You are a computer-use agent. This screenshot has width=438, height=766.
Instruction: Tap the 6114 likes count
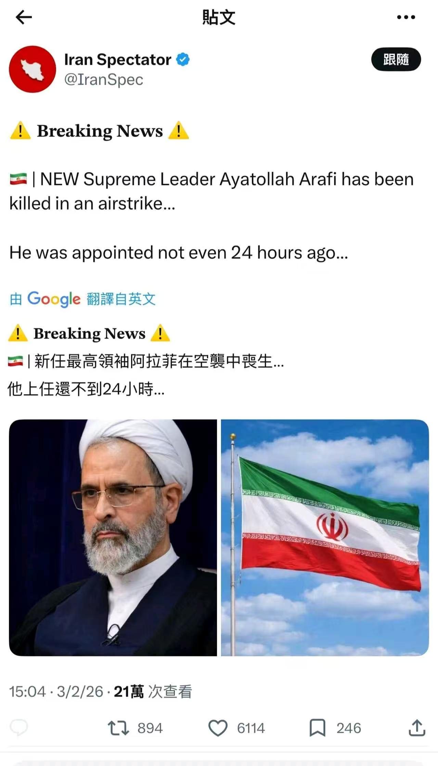coord(251,728)
